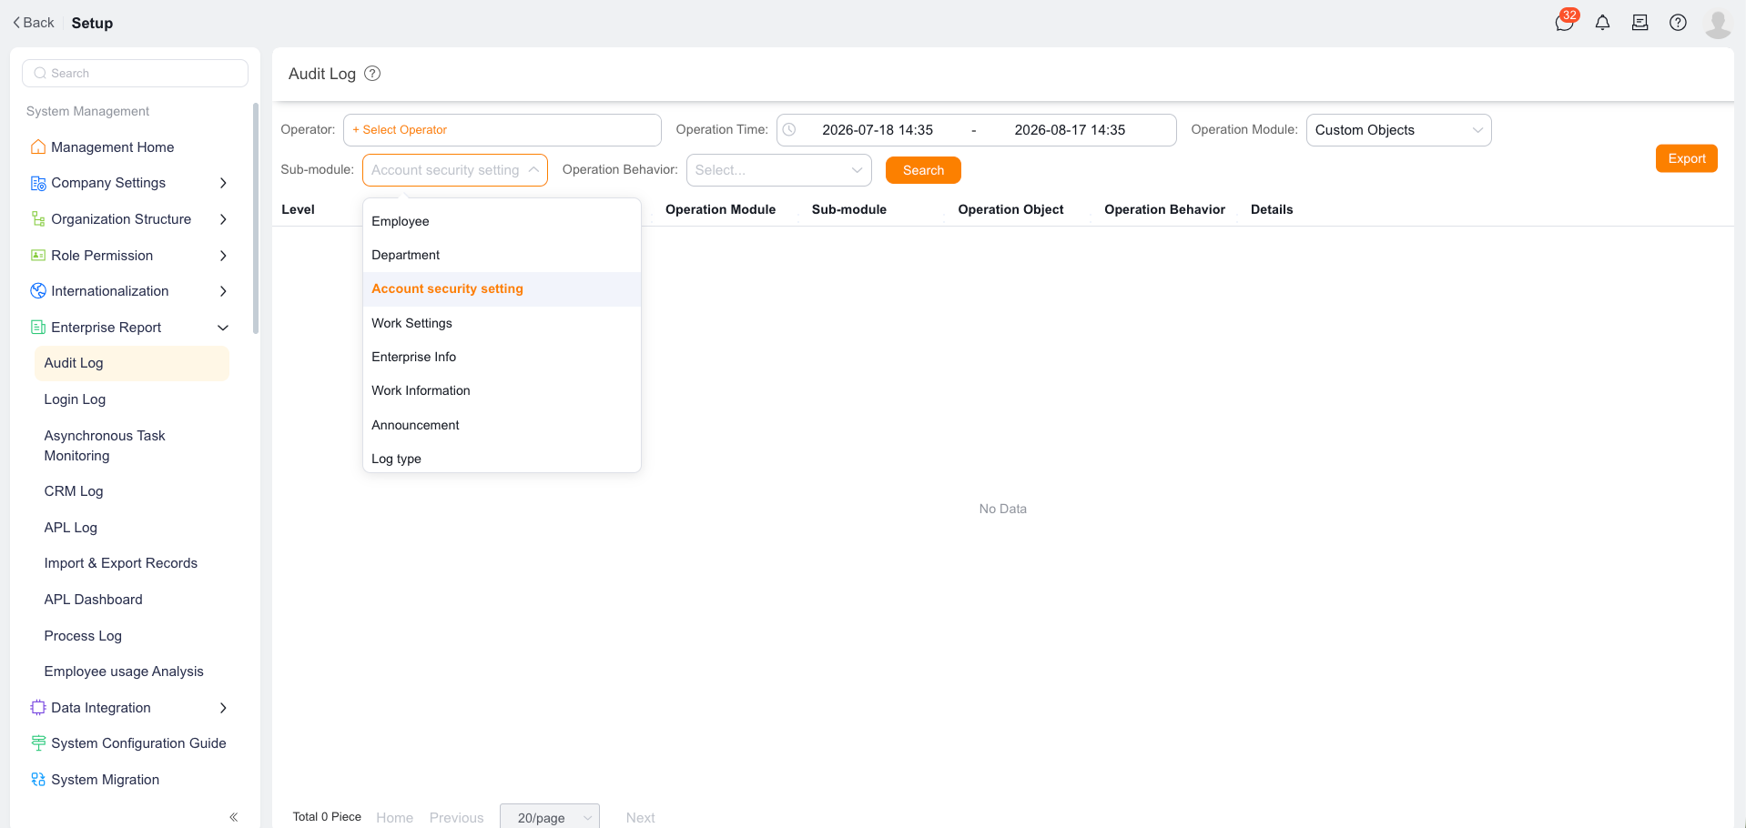Click the System Configuration Guide signpost icon
Screen dimensions: 1746x828
pos(38,743)
